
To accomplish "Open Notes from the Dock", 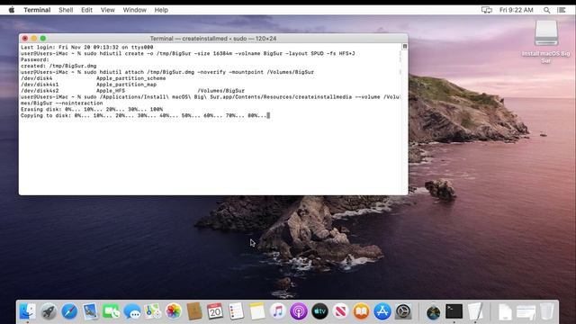I will (x=256, y=311).
